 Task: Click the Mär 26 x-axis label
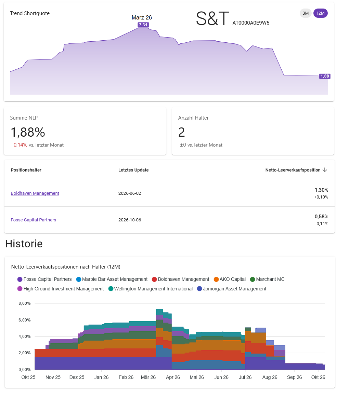(148, 377)
